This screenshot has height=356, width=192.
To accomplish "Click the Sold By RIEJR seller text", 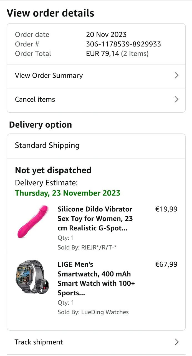I will pyautogui.click(x=87, y=247).
